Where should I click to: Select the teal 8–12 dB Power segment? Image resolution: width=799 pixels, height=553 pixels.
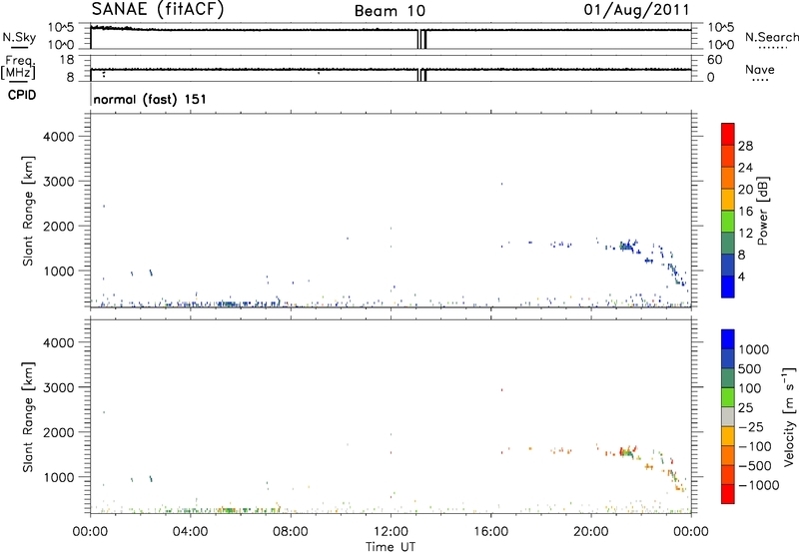728,244
